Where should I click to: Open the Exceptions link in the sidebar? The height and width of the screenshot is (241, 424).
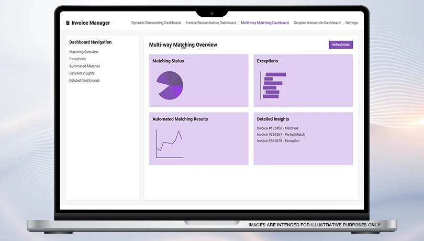pyautogui.click(x=77, y=59)
